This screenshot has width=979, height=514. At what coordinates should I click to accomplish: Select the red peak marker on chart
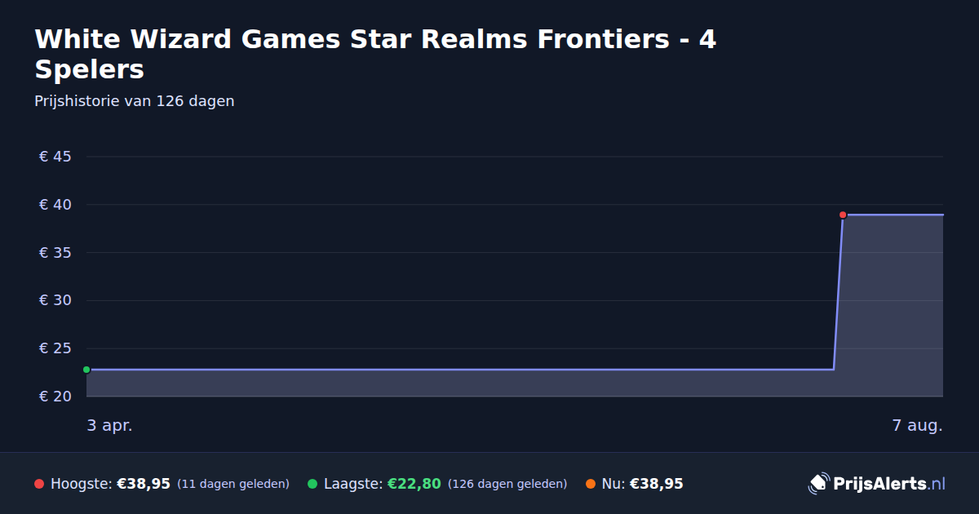pyautogui.click(x=843, y=215)
